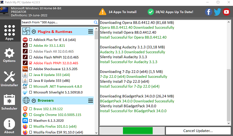Collapse the Plugins & Runtimes category

point(34,32)
